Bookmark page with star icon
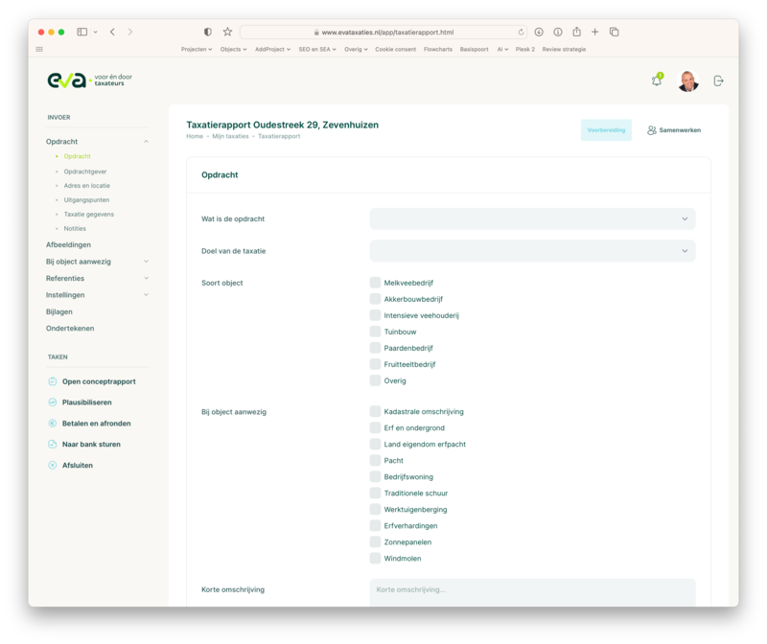The height and width of the screenshot is (644, 767). click(227, 32)
